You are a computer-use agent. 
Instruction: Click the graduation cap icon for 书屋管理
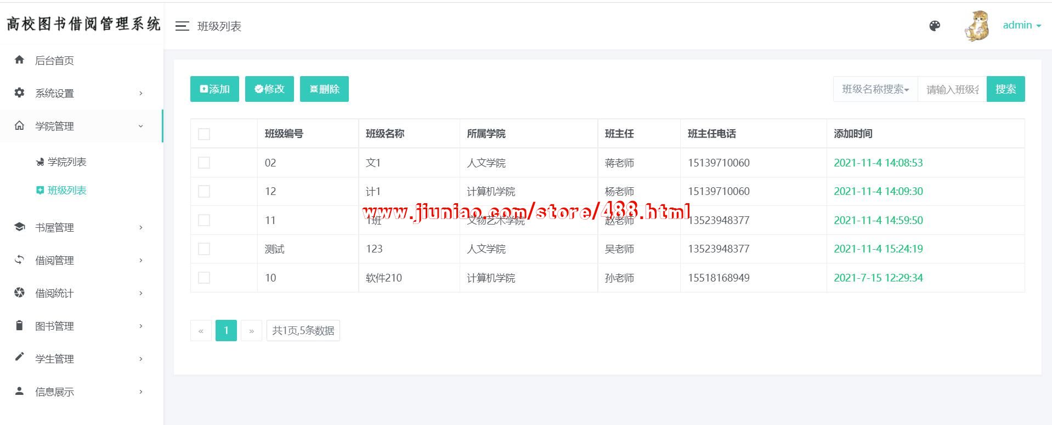(19, 227)
